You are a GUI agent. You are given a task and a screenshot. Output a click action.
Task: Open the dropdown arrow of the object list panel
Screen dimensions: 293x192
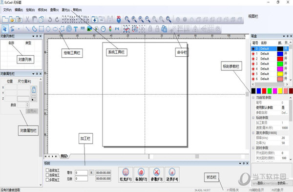pos(33,36)
